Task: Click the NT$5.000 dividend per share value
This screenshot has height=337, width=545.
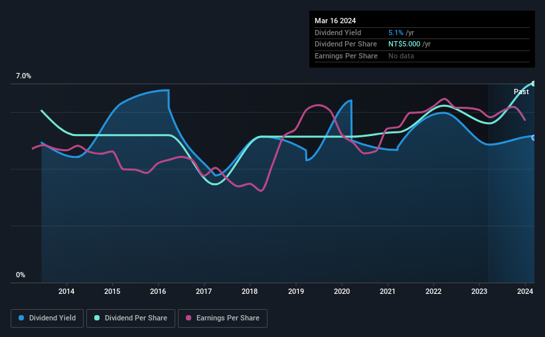Action: (404, 44)
